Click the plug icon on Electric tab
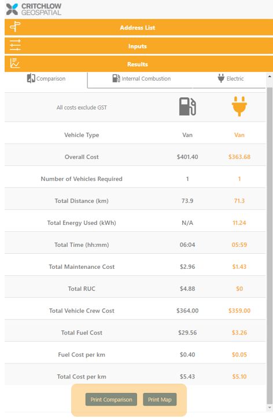This screenshot has width=273, height=419. click(221, 78)
